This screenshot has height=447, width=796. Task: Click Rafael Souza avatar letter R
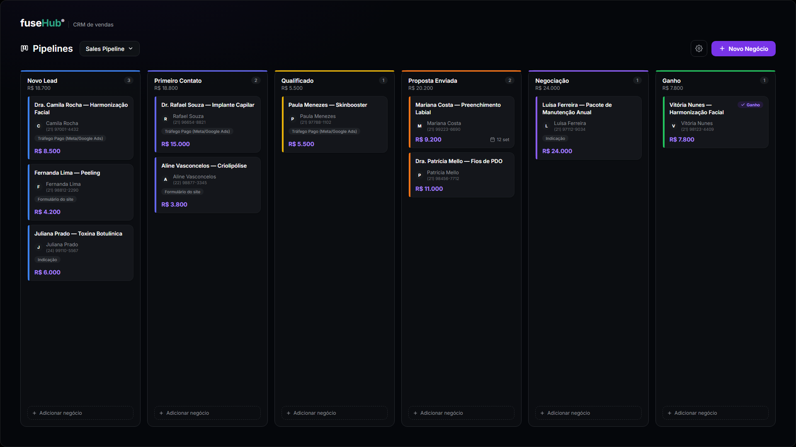point(165,119)
